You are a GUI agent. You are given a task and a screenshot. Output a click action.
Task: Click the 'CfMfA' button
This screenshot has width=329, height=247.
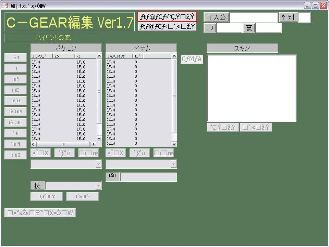pyautogui.click(x=192, y=59)
